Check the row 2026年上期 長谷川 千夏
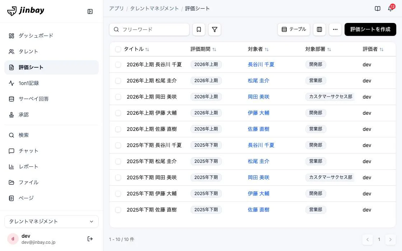Screen dimensions: 402x251 118,65
